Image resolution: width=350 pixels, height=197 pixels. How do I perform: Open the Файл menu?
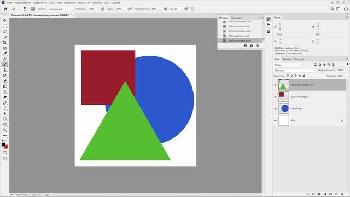tap(10, 3)
